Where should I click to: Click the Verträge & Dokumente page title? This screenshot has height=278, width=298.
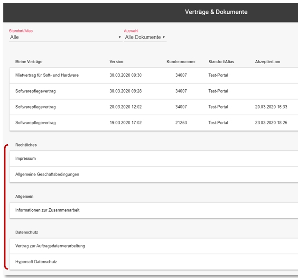point(216,12)
